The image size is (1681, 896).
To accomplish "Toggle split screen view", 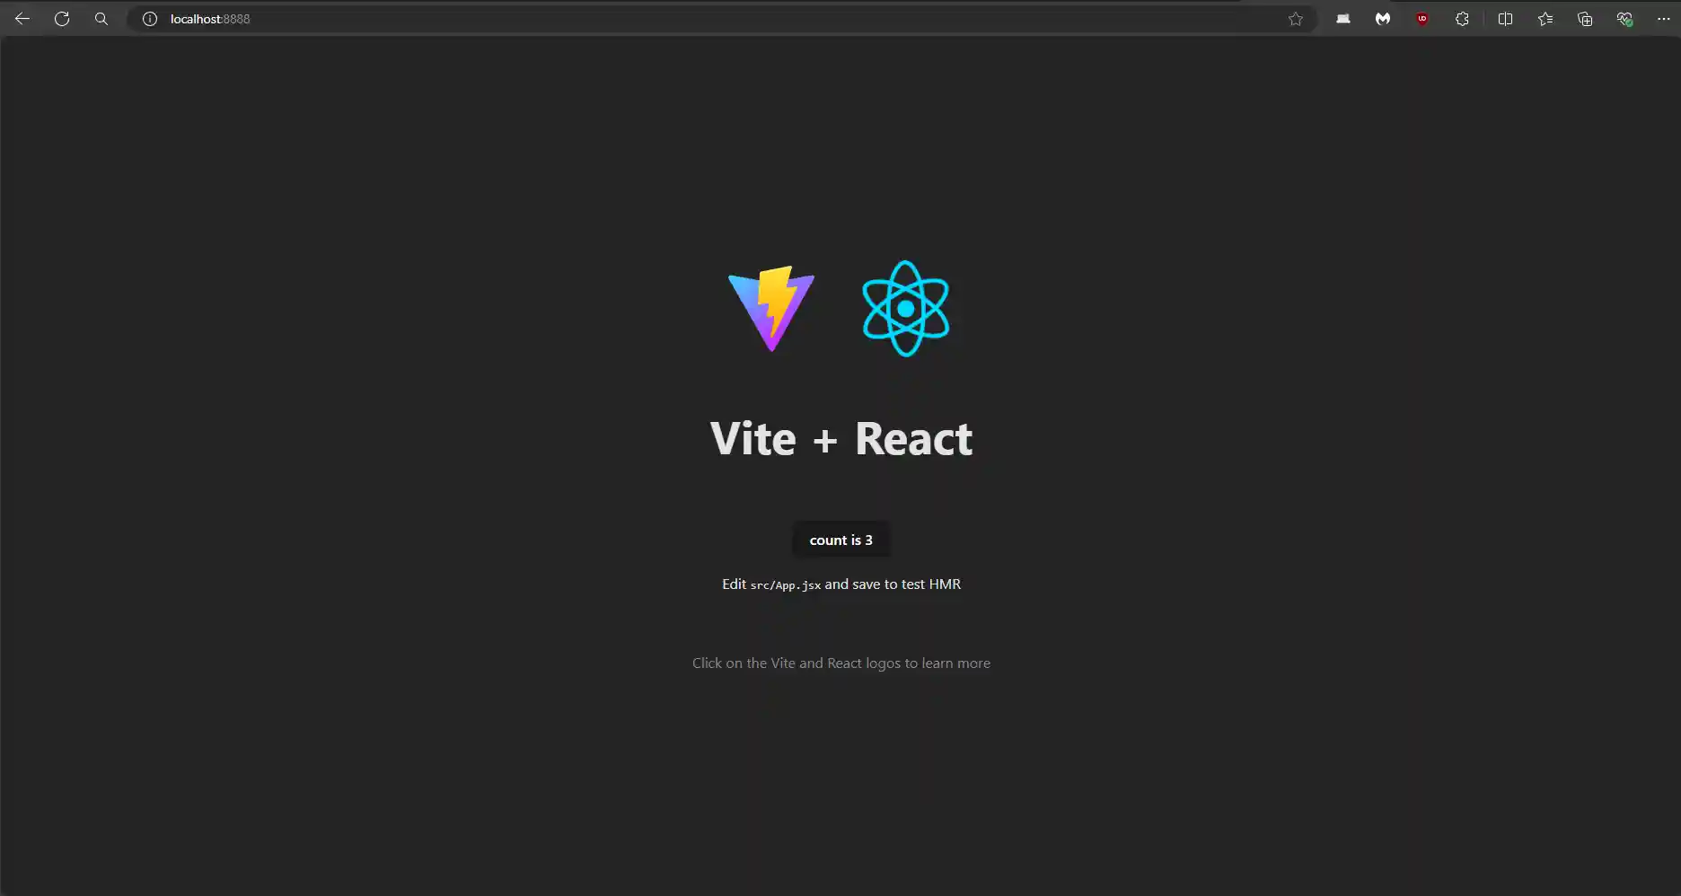I will pos(1506,19).
